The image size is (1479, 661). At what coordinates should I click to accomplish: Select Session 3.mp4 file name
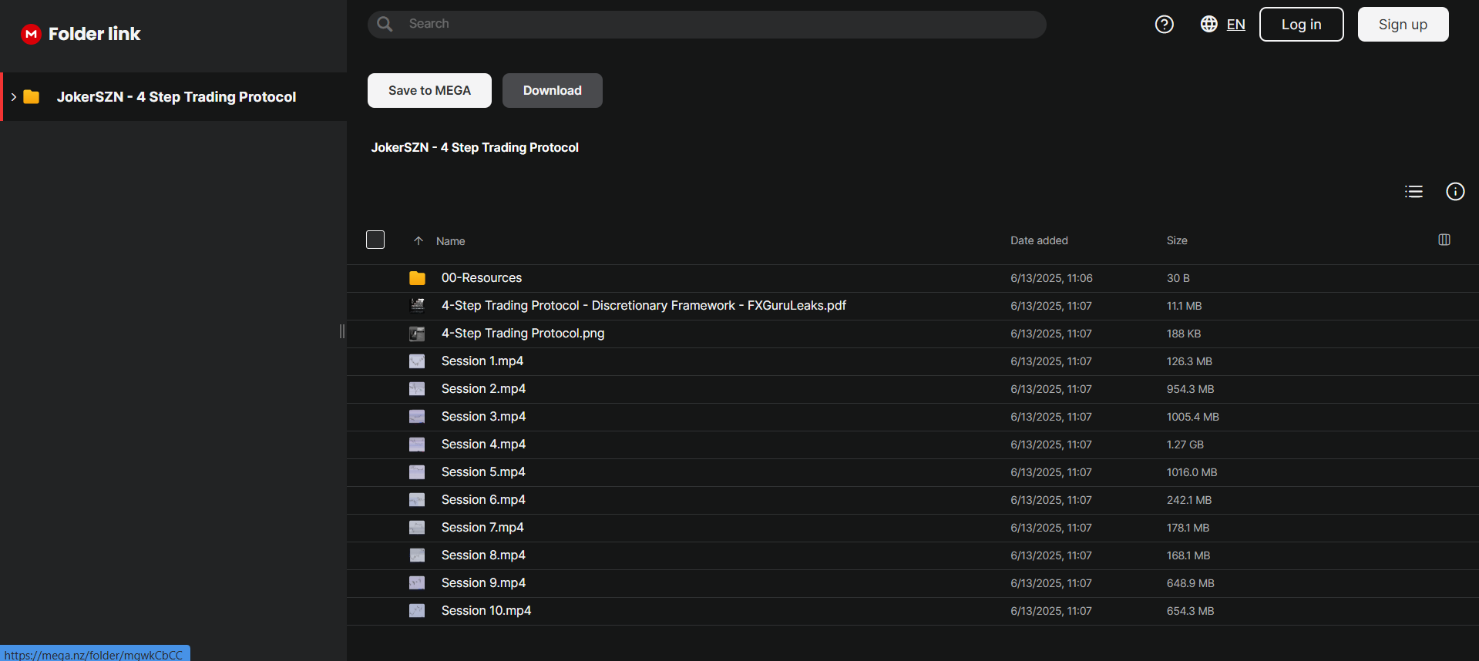(483, 417)
